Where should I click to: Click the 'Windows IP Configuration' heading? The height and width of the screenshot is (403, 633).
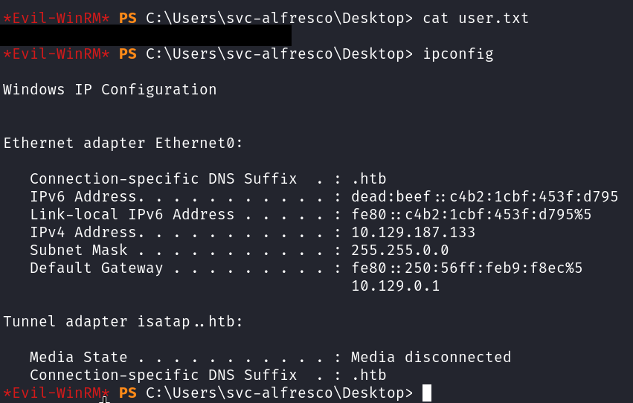coord(110,89)
